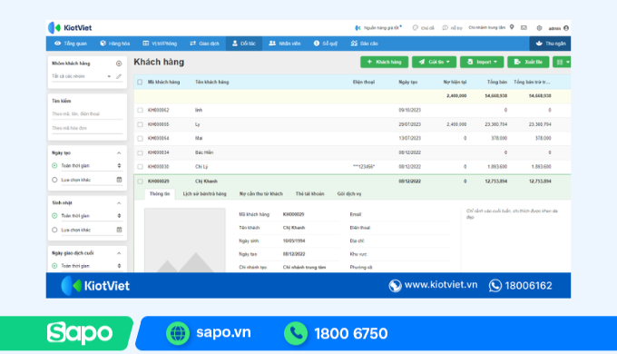Screen dimensions: 617x354
Task: Click the Tổng bán column header
Action: point(497,82)
